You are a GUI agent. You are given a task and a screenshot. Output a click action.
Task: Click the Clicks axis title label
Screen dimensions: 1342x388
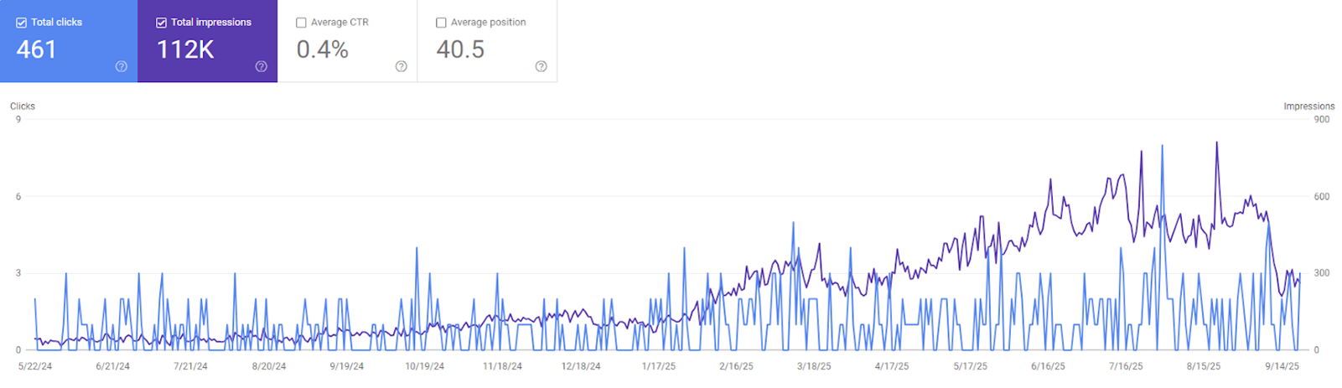(x=23, y=106)
